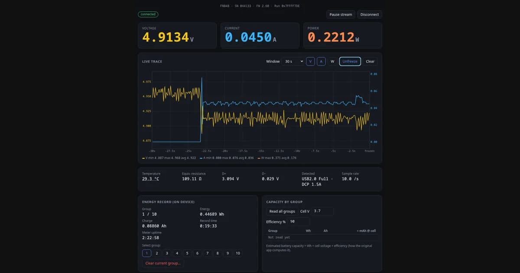
Task: Click the D+ value 3.094 V
Action: pyautogui.click(x=231, y=179)
